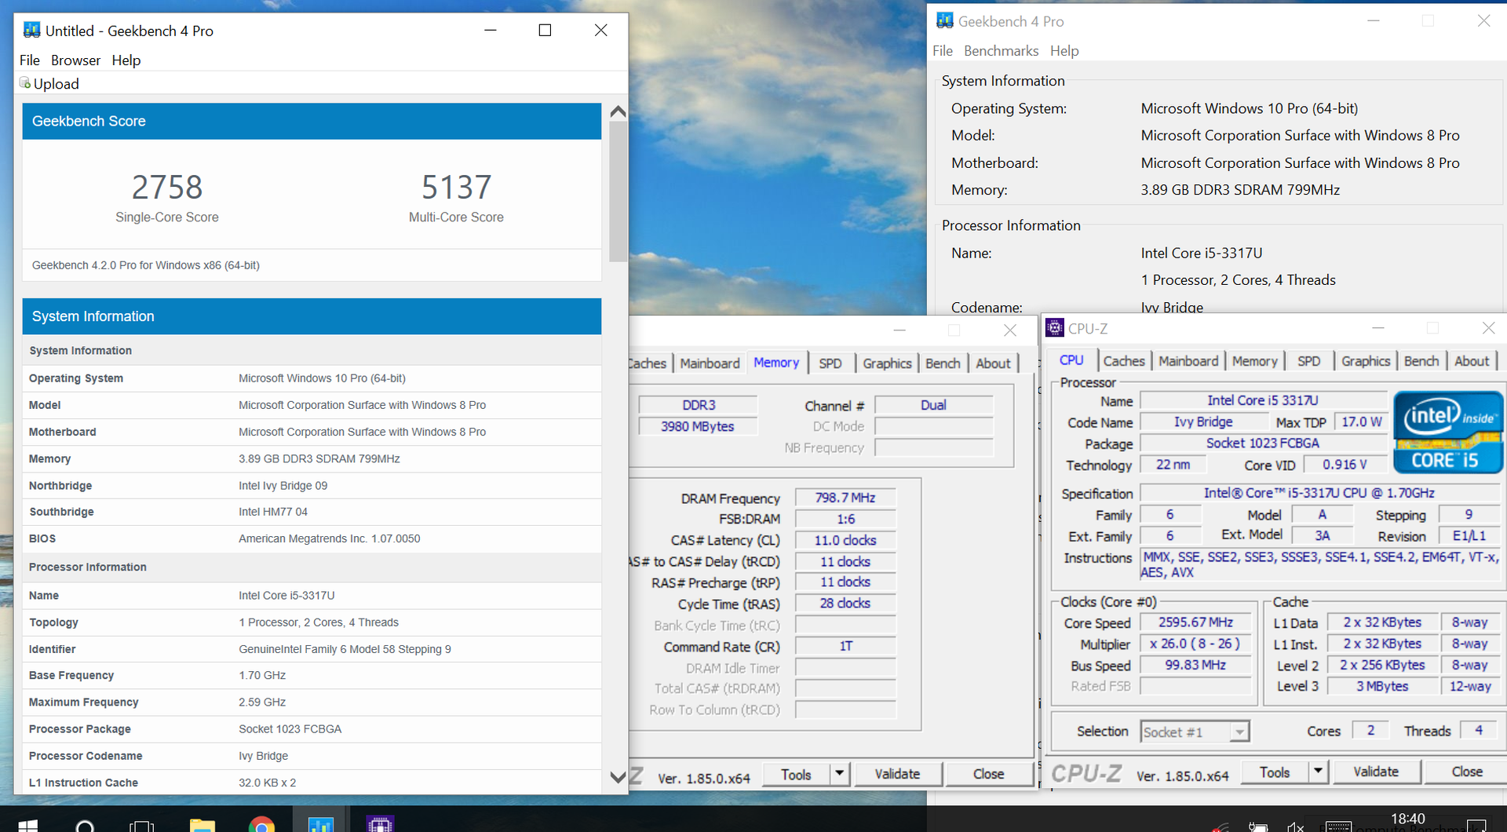Open SPD tab in the CPU-Z window showing DRAM Frequency
Image resolution: width=1507 pixels, height=832 pixels.
tap(830, 363)
